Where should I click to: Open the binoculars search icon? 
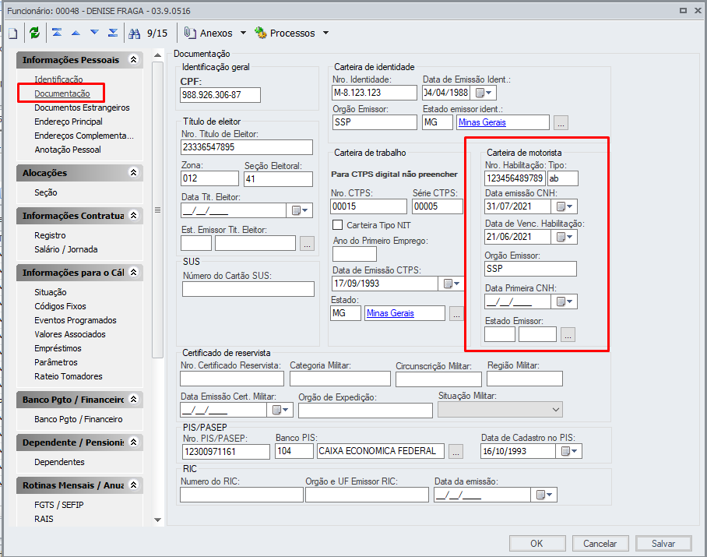pyautogui.click(x=135, y=33)
